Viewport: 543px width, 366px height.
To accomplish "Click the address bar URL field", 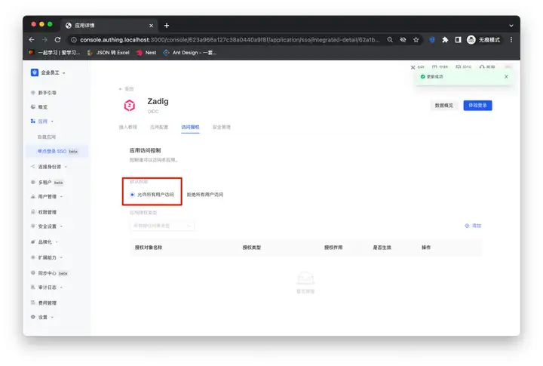I will (x=230, y=40).
